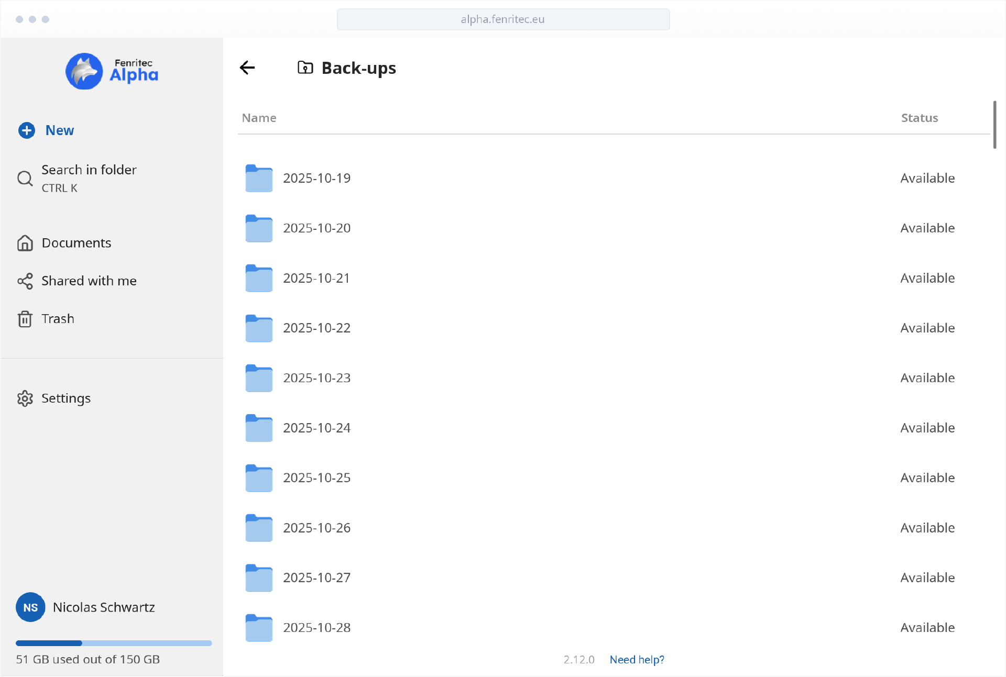1006x677 pixels.
Task: Click the Fenritec Alpha wolf logo
Action: 84,71
